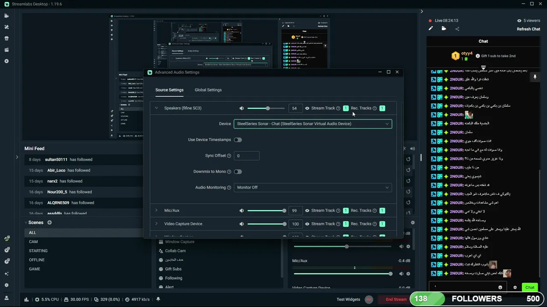547x307 pixels.
Task: Mute Mic/Aux in Advanced Audio Settings
Action: click(x=241, y=211)
